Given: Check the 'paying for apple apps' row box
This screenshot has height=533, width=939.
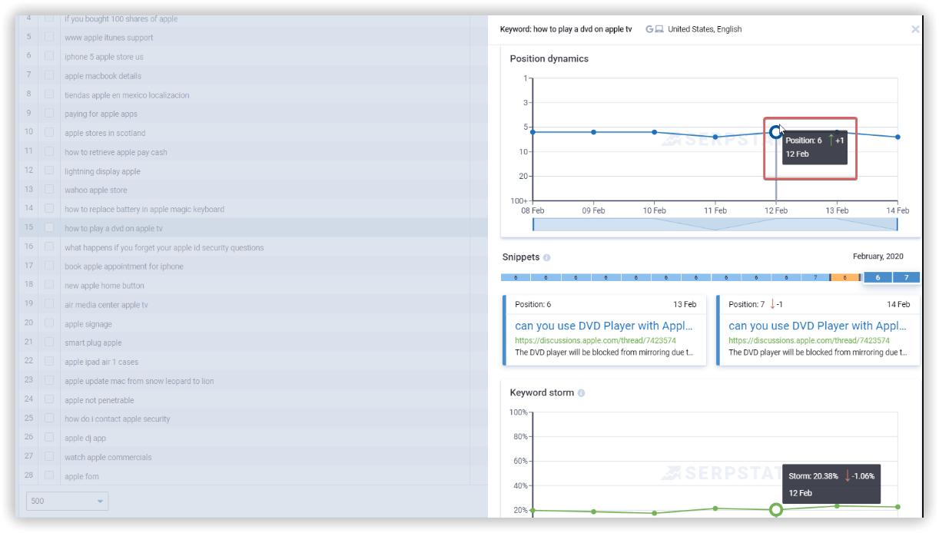Looking at the screenshot, I should tap(49, 114).
